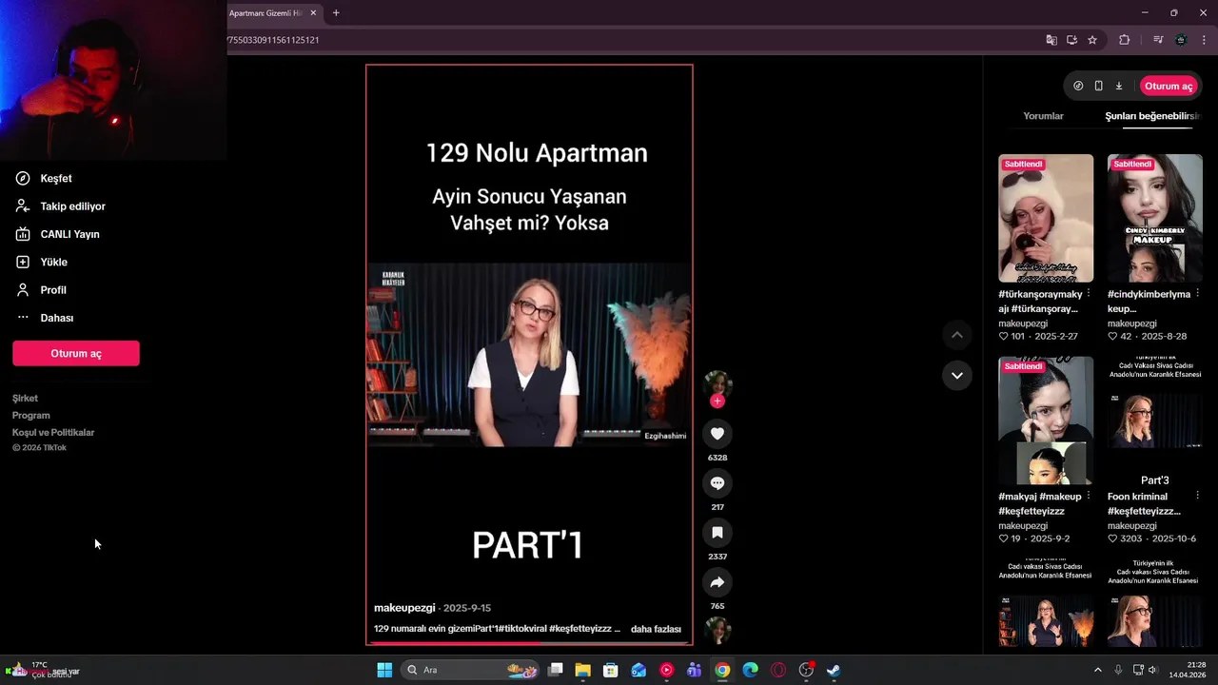1218x685 pixels.
Task: Open Microsoft Edge from taskbar
Action: tap(750, 670)
